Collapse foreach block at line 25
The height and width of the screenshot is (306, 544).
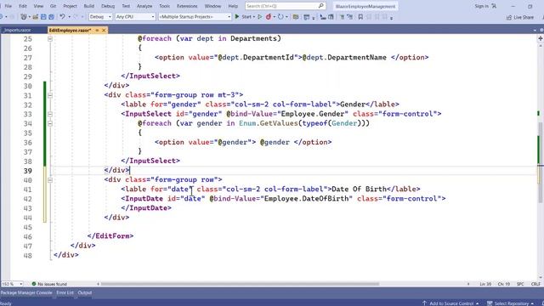[x=50, y=39]
